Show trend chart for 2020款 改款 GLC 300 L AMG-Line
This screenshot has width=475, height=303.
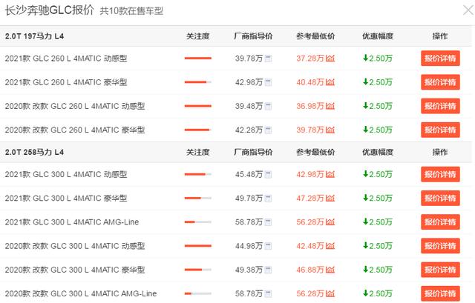330,293
